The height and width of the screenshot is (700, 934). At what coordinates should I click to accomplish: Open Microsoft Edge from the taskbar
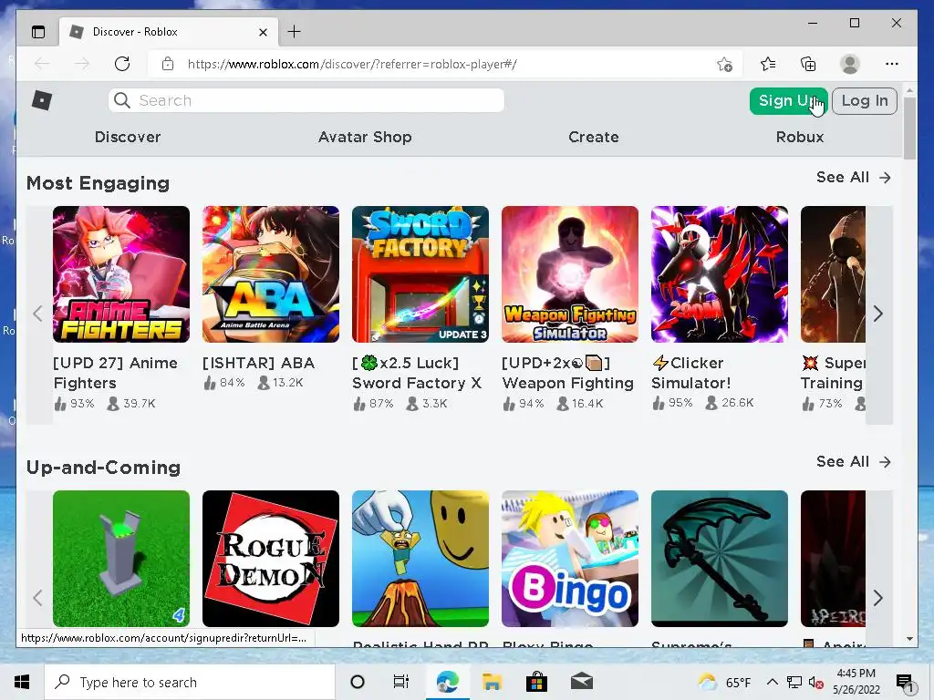pos(448,682)
